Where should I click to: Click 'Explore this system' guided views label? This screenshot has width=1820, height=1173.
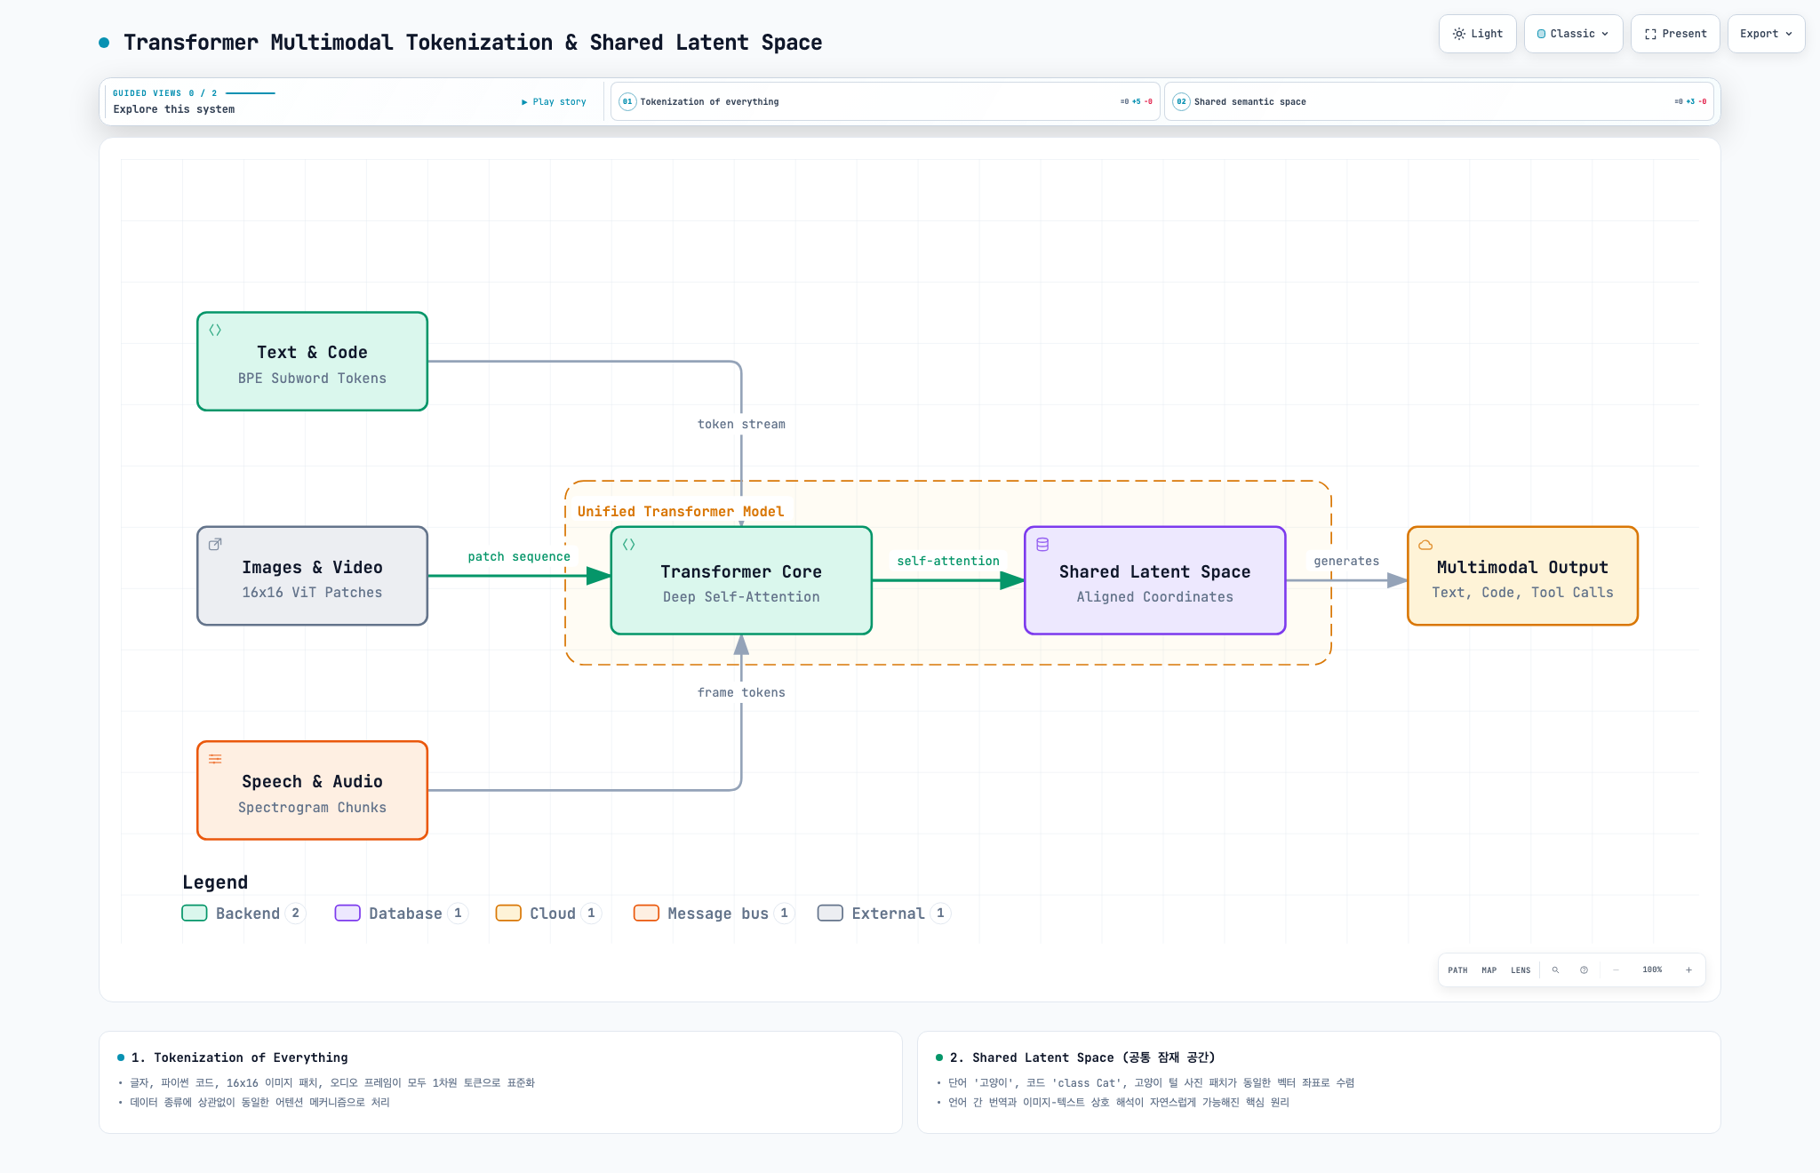pyautogui.click(x=174, y=109)
